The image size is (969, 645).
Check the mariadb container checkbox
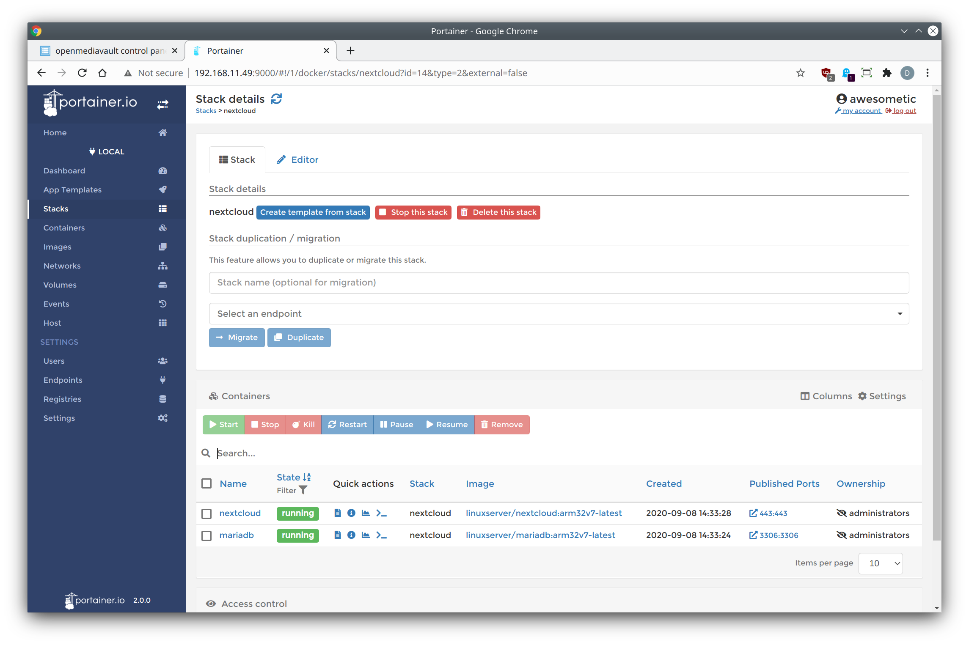click(206, 535)
